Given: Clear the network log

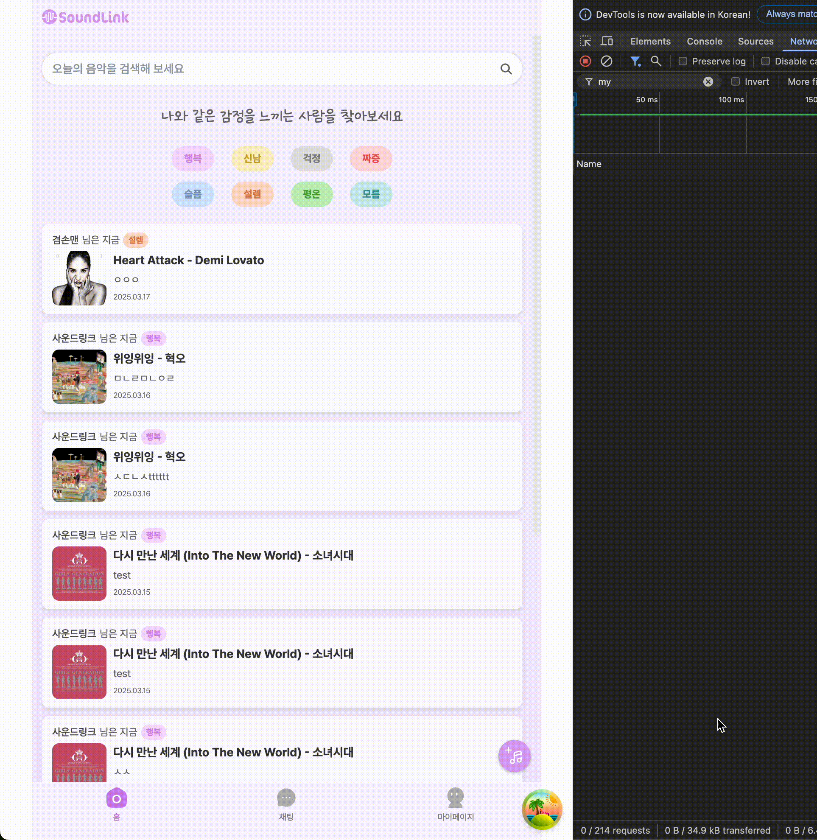Looking at the screenshot, I should pos(606,62).
